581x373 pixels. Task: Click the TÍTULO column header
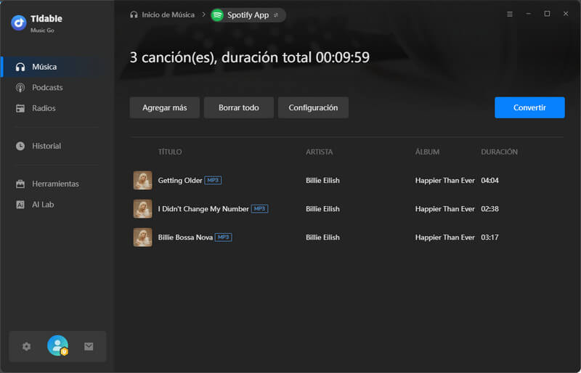(170, 152)
